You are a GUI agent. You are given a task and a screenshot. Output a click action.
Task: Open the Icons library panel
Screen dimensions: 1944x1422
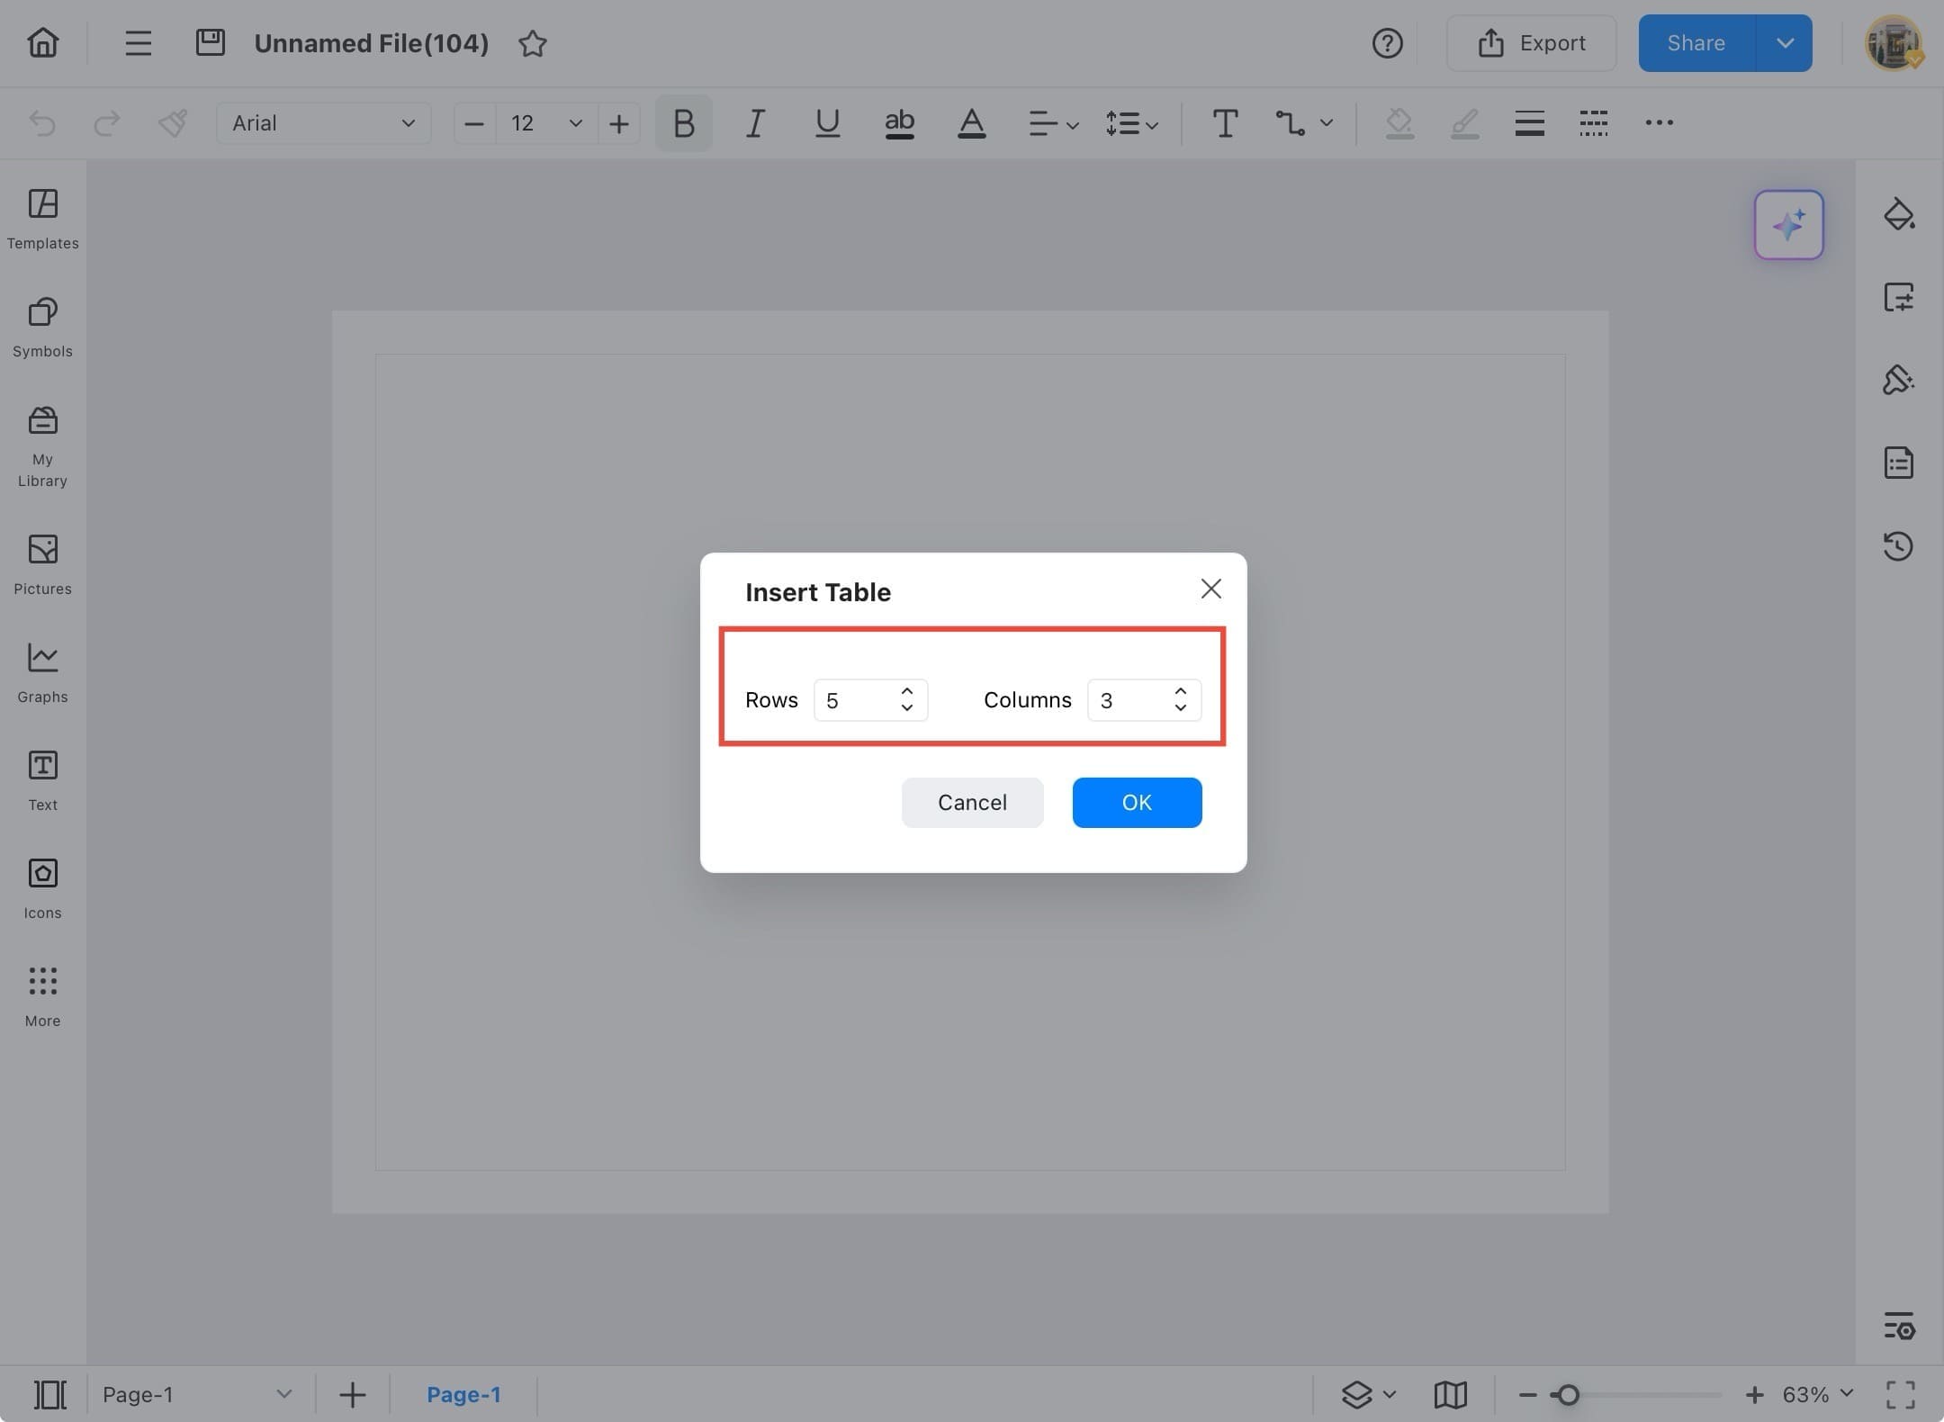(x=41, y=886)
